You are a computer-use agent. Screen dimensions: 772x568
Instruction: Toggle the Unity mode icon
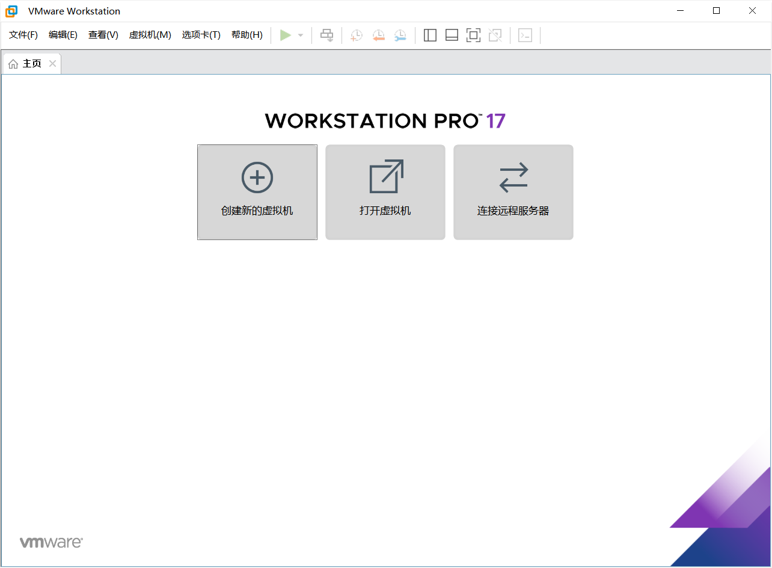pyautogui.click(x=495, y=35)
